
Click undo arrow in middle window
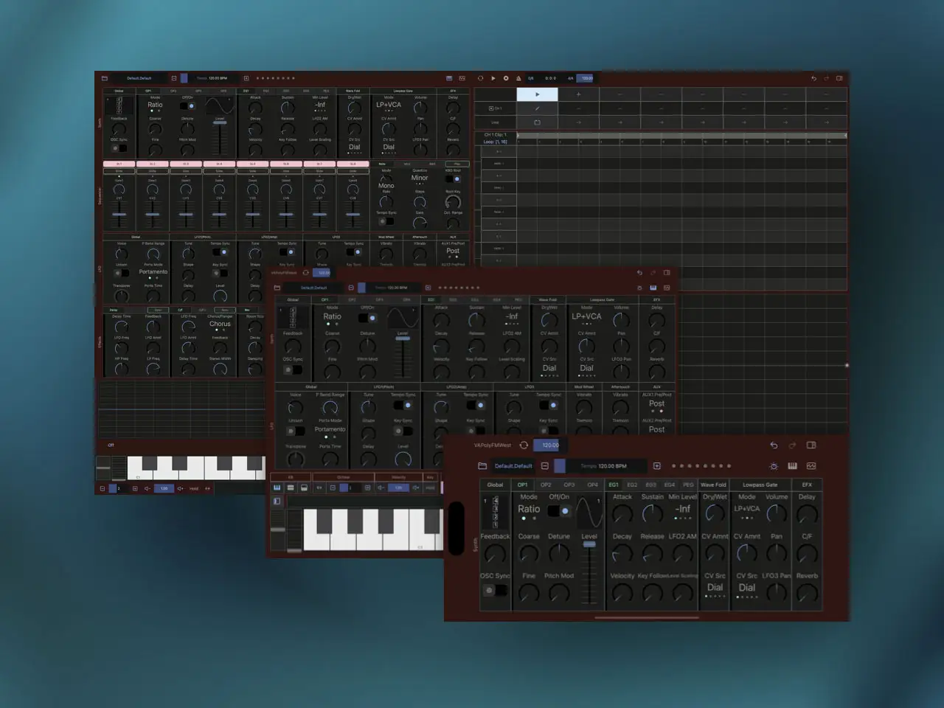[x=639, y=273]
